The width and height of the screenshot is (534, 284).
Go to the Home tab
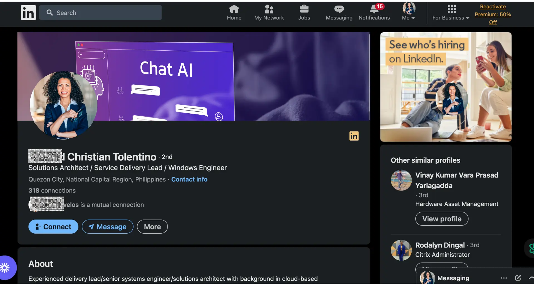pyautogui.click(x=234, y=13)
